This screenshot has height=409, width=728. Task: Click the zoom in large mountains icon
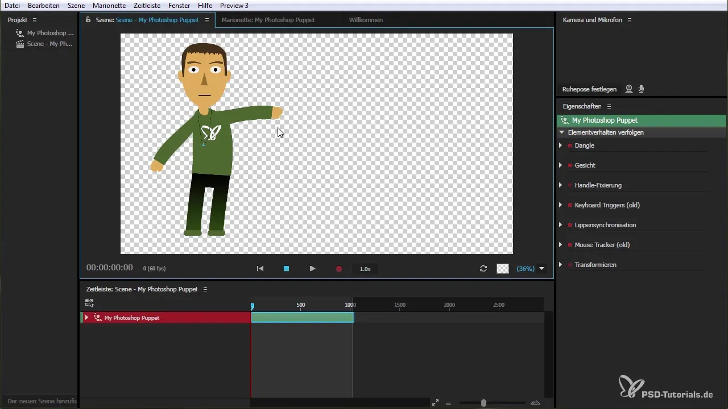[x=535, y=403]
